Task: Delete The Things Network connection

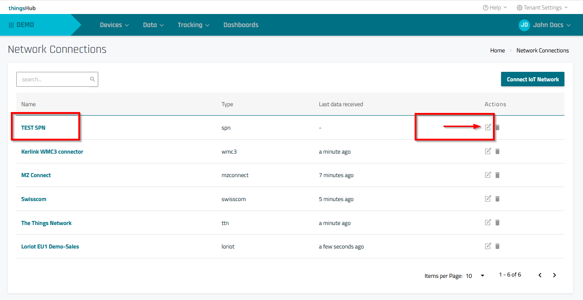Action: click(497, 222)
